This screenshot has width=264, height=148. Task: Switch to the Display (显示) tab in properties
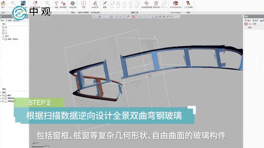tap(256, 21)
